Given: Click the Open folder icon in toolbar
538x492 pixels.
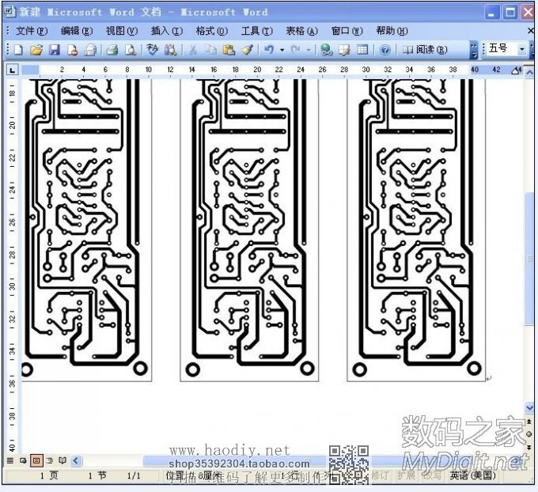Looking at the screenshot, I should [x=36, y=50].
